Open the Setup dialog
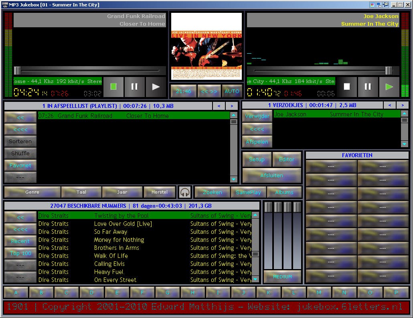Viewport: 413px width, 318px height. pos(257,159)
